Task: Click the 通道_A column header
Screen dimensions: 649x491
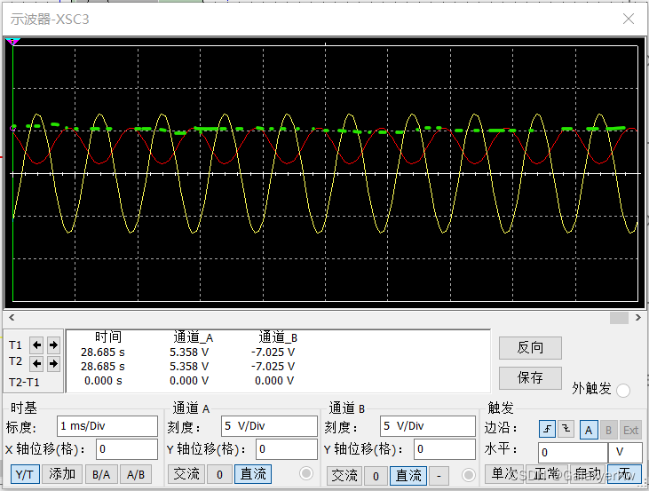Action: pos(194,337)
